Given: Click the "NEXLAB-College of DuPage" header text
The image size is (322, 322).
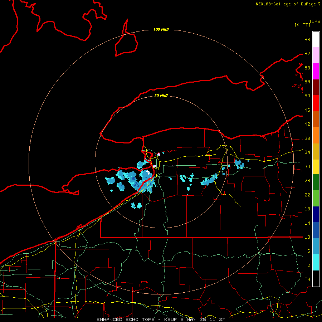Looking at the screenshot, I should [286, 4].
